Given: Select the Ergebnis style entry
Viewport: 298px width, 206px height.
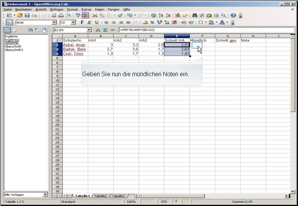Looking at the screenshot, I should [x=11, y=36].
